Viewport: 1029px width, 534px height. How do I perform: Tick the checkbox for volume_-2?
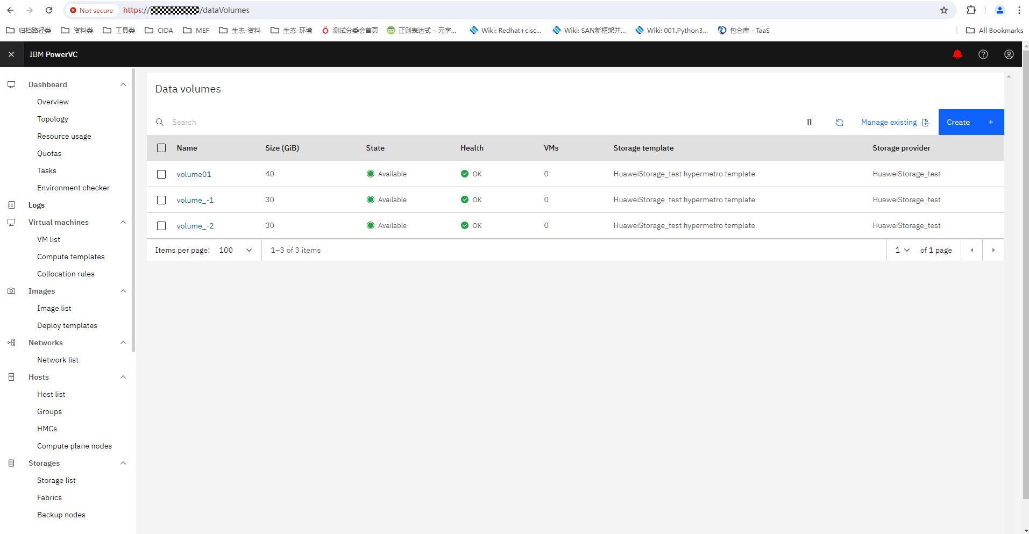pos(161,225)
